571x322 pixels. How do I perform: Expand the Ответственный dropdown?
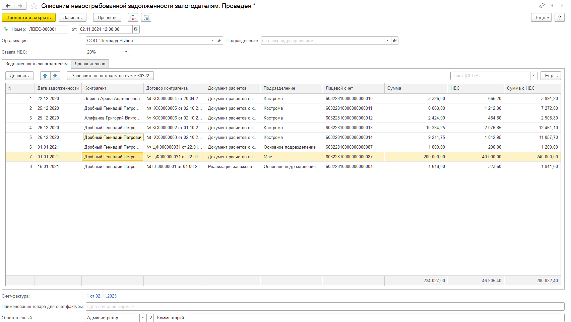(x=143, y=318)
